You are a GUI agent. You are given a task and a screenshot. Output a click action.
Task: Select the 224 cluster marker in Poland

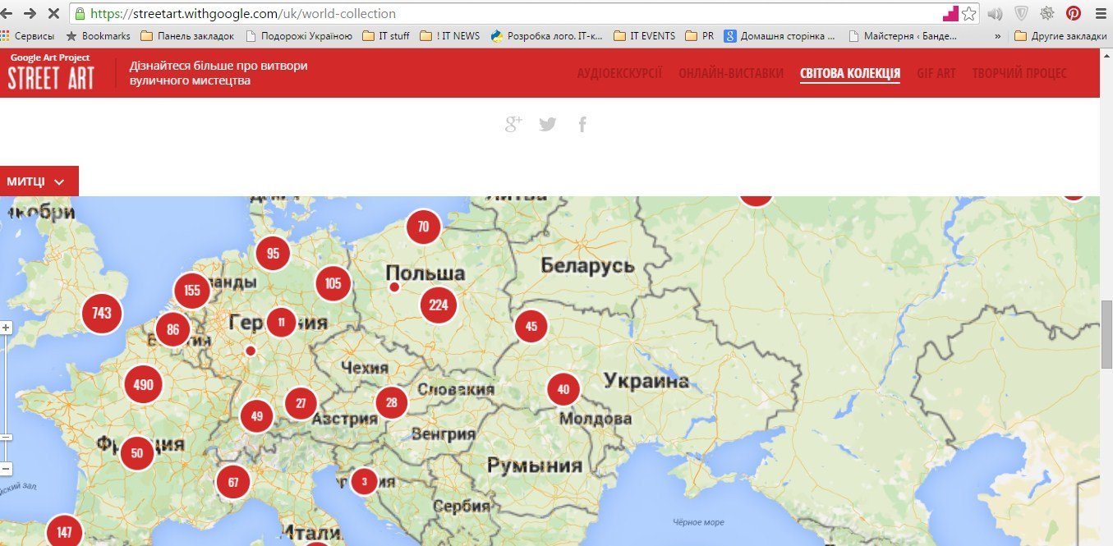(439, 305)
